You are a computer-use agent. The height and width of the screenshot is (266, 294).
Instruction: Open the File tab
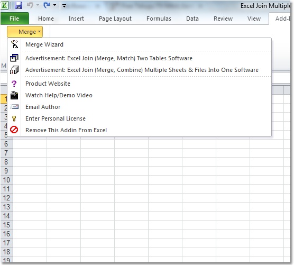[14, 19]
